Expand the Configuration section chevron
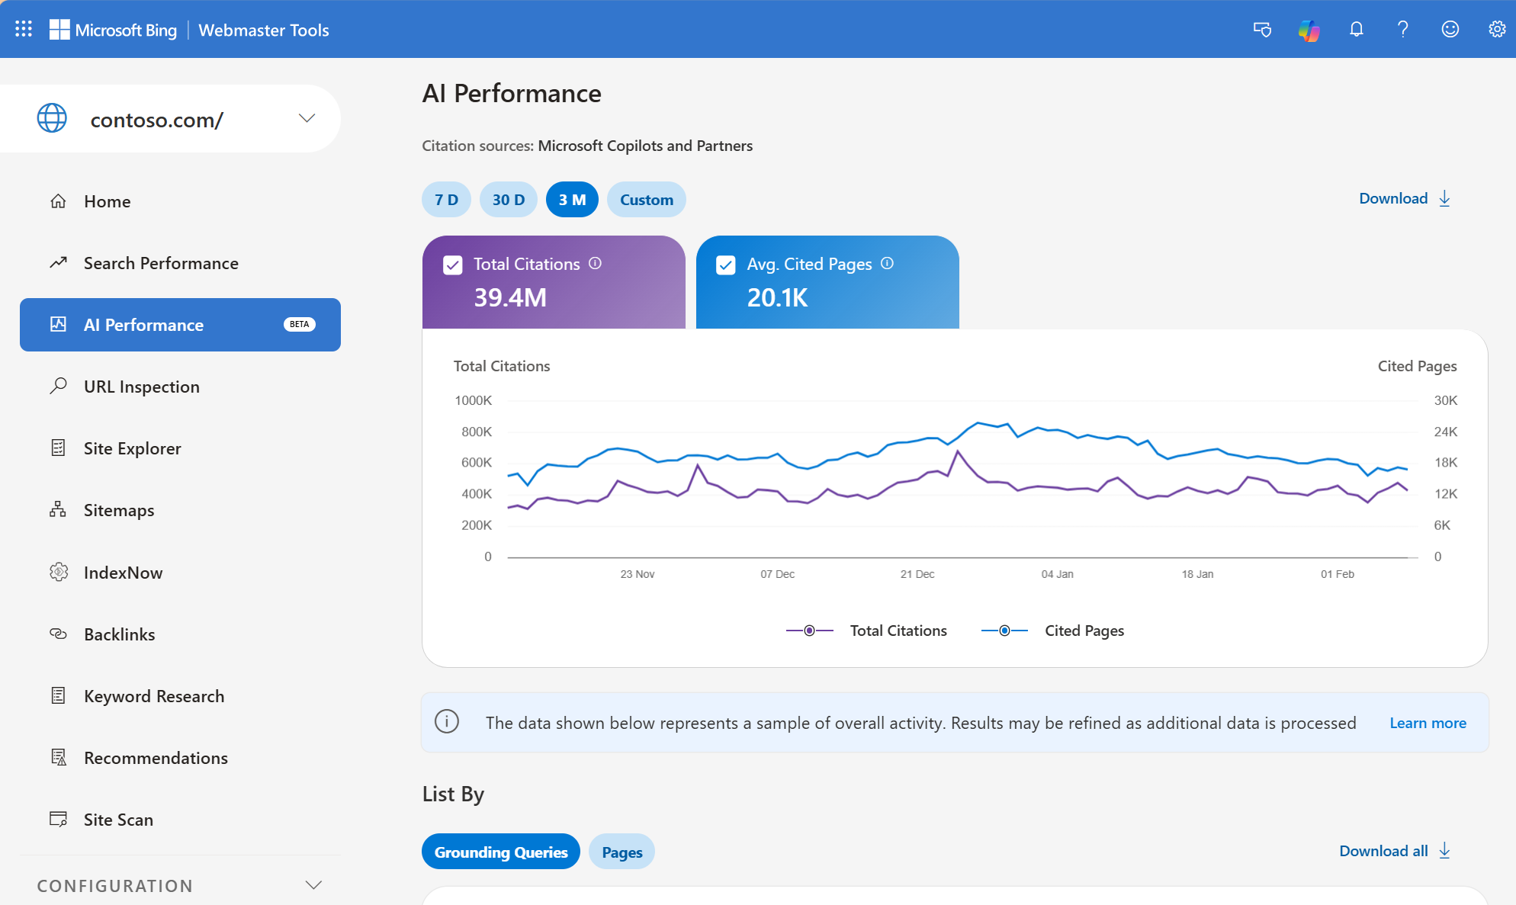Image resolution: width=1516 pixels, height=905 pixels. [313, 885]
